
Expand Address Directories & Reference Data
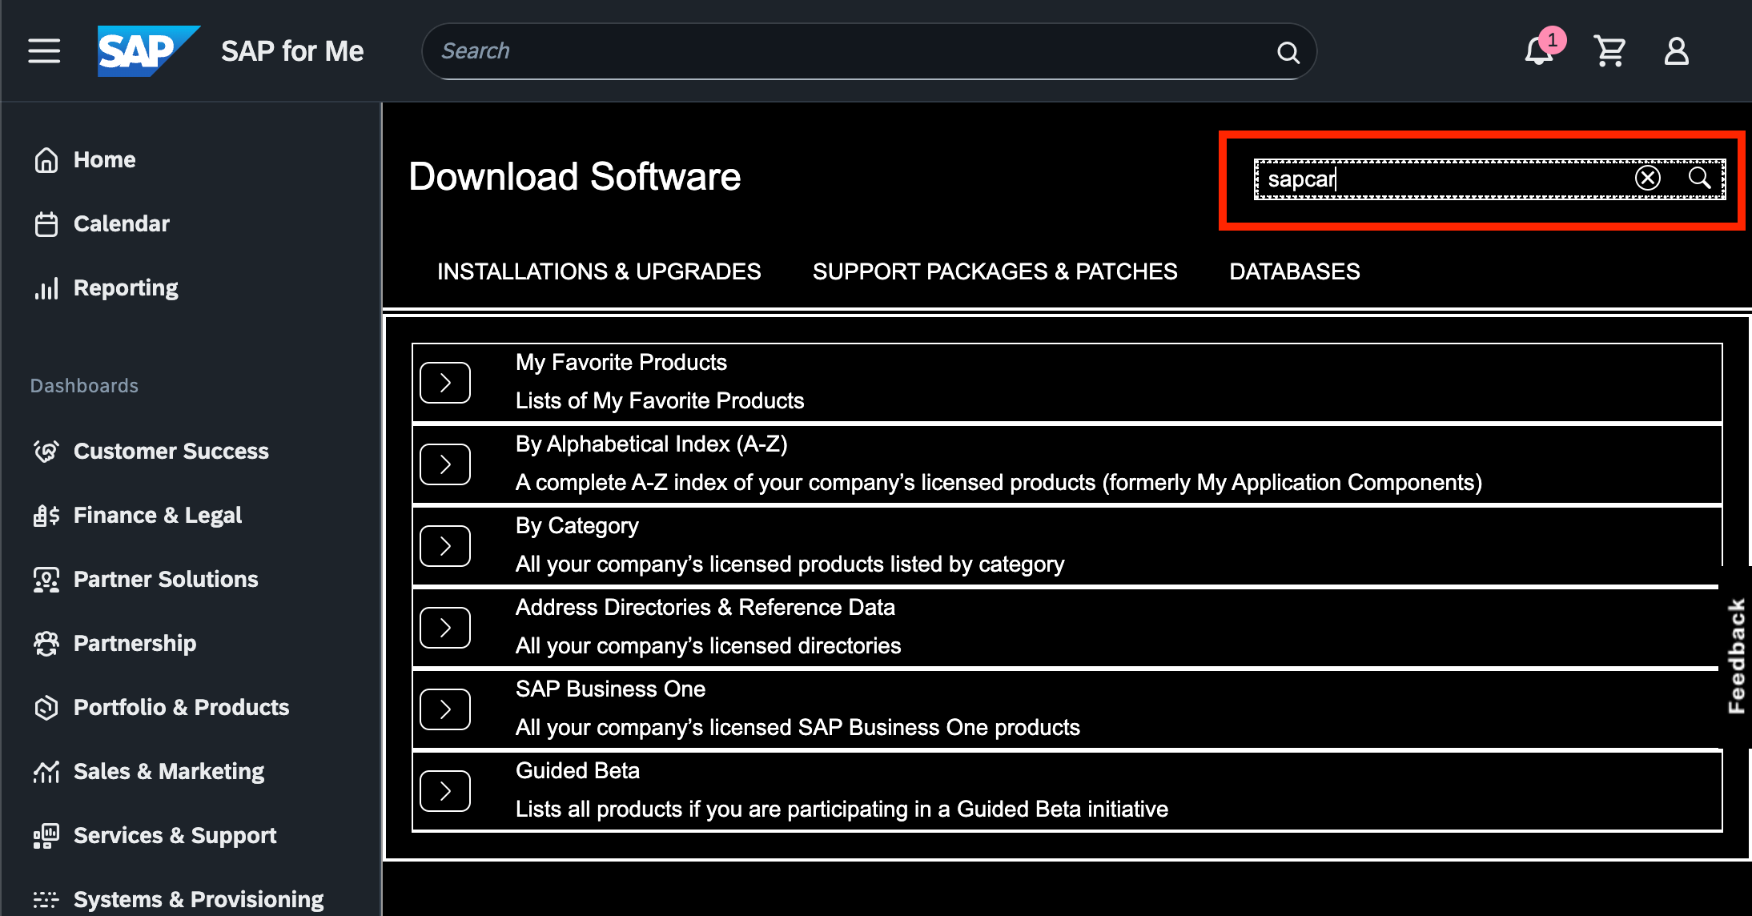coord(445,628)
